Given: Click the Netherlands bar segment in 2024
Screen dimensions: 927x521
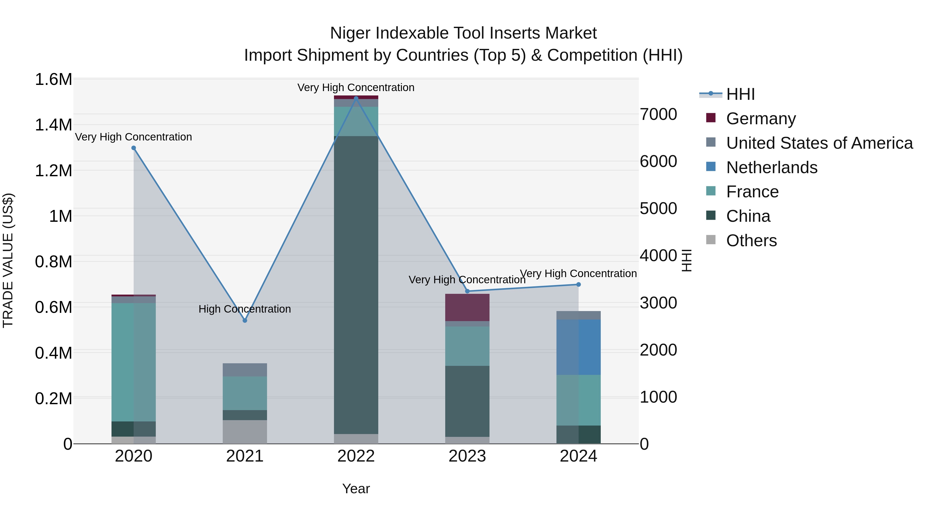Looking at the screenshot, I should 578,347.
